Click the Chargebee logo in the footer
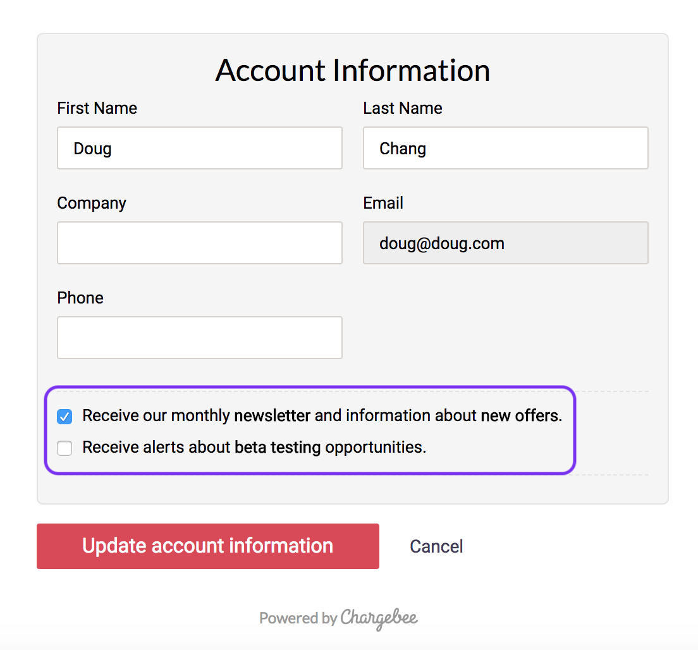Viewport: 698px width, 650px height. tap(379, 618)
